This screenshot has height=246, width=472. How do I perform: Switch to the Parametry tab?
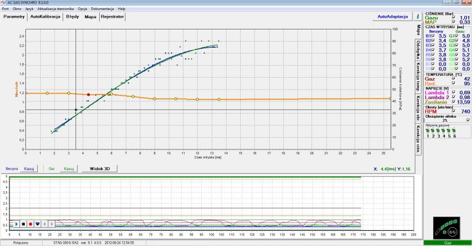pyautogui.click(x=14, y=16)
